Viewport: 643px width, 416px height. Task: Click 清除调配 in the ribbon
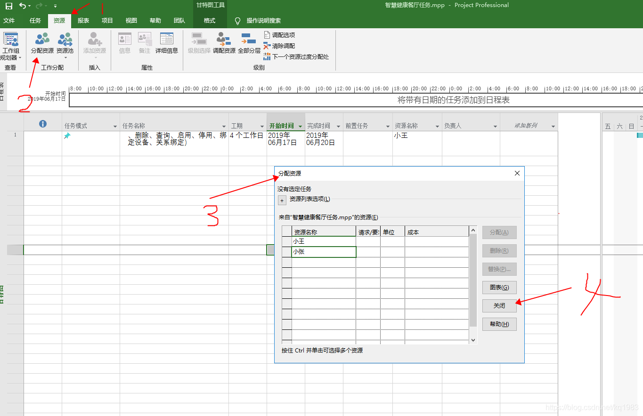(279, 46)
